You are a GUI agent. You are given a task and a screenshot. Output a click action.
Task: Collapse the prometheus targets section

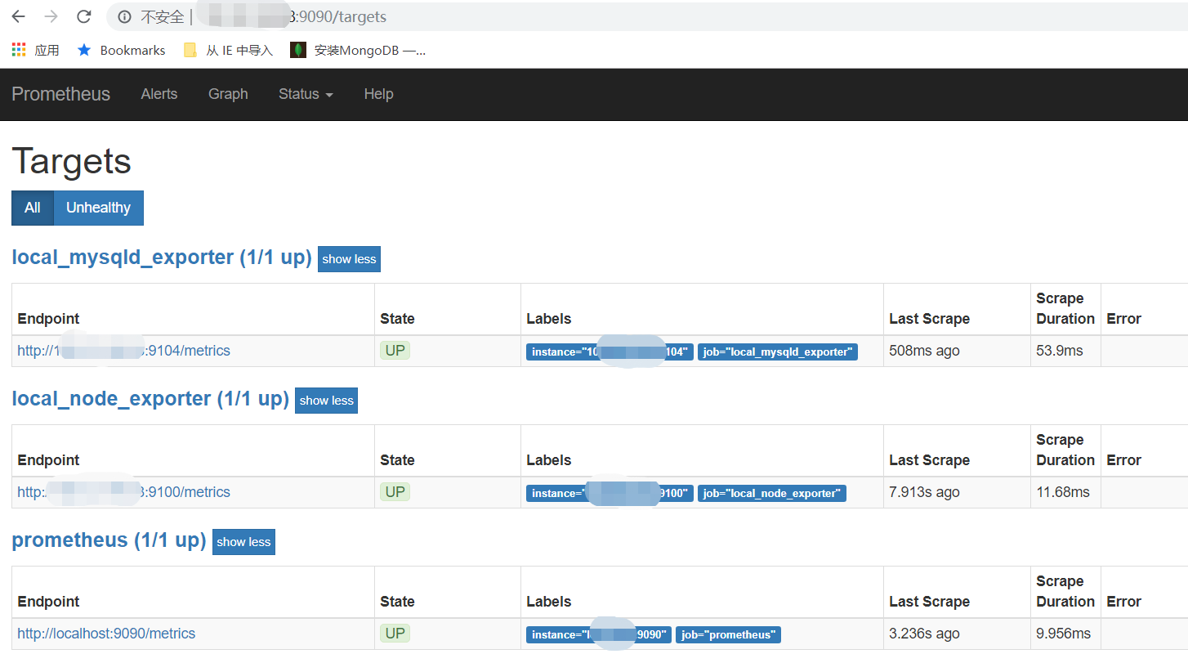pos(243,541)
